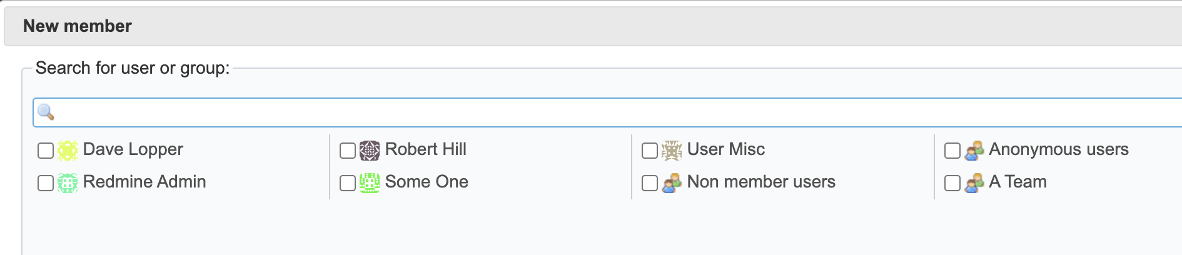
Task: Click Robert Hill's avatar icon
Action: [370, 151]
